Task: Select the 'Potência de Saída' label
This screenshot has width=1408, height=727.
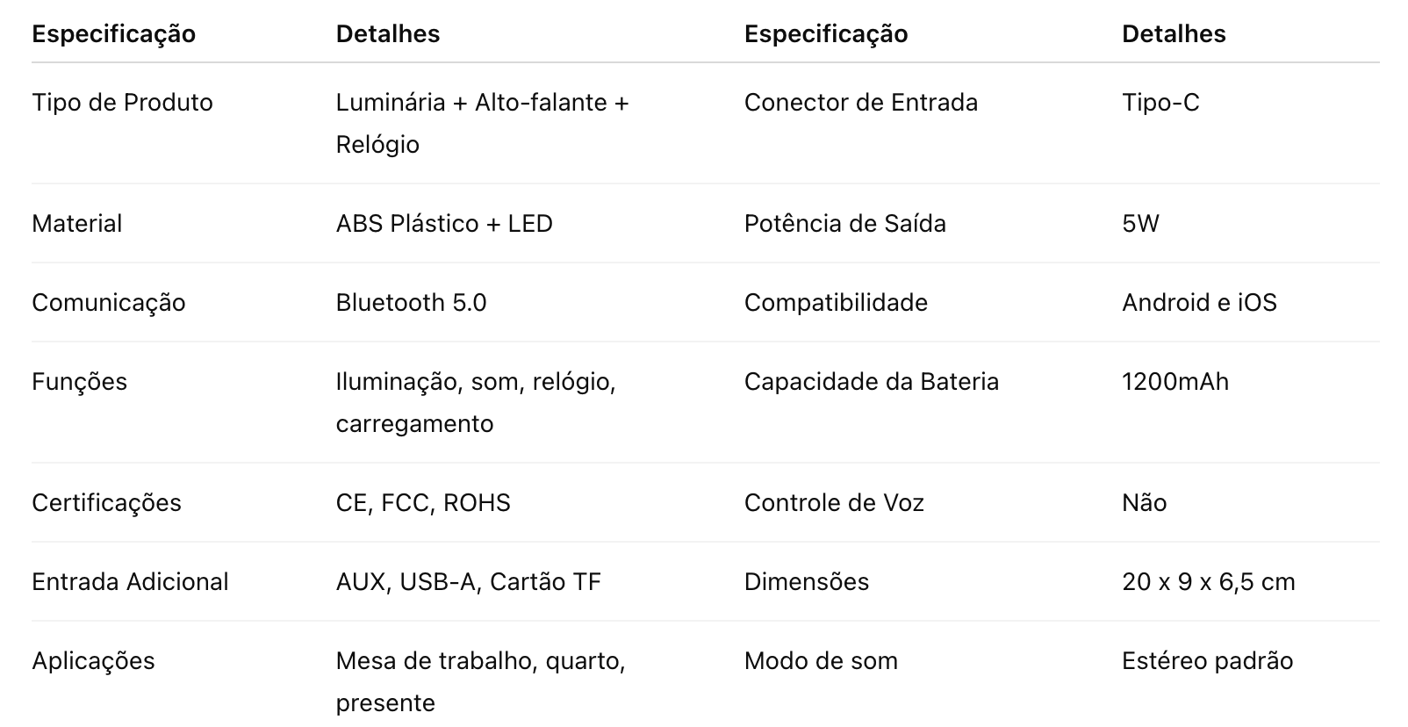Action: tap(844, 224)
